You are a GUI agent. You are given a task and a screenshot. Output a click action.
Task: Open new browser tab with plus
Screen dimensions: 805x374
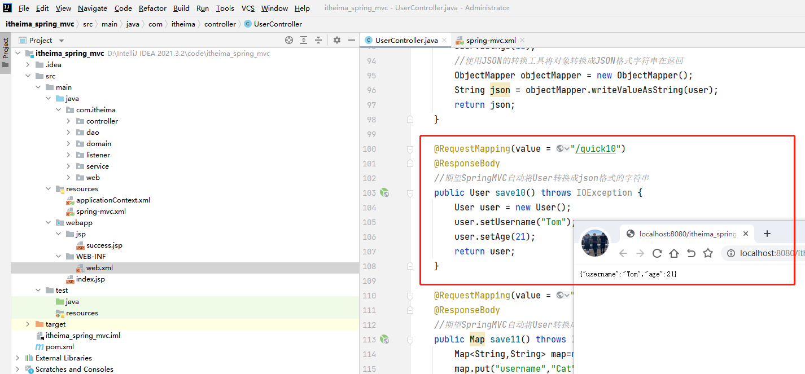click(767, 234)
